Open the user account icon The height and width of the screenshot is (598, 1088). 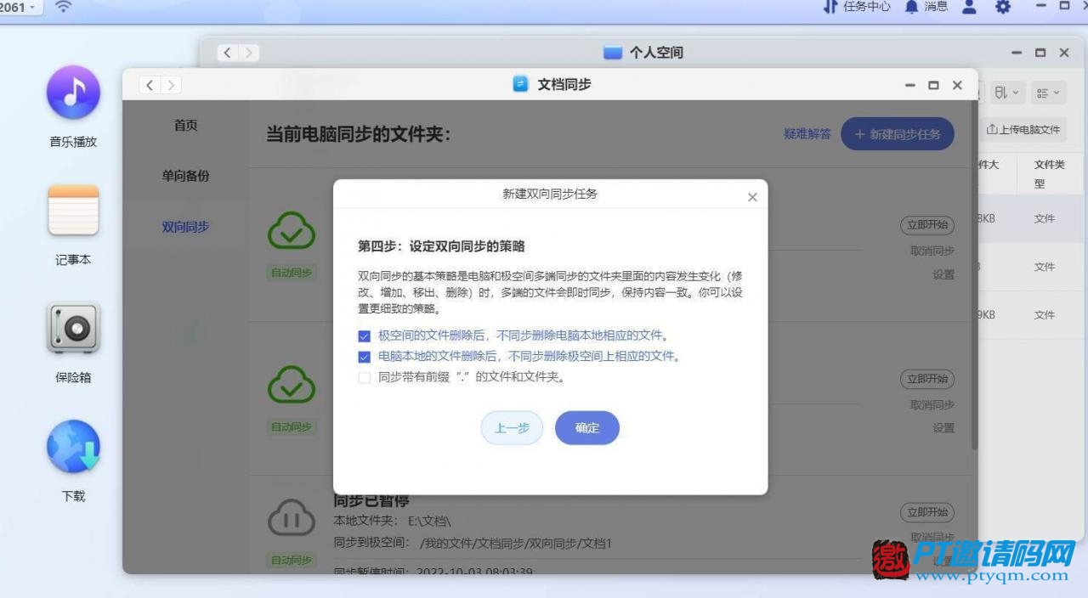pos(969,7)
